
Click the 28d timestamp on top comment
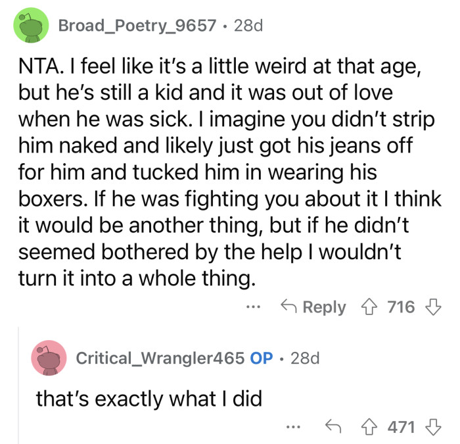pyautogui.click(x=248, y=26)
